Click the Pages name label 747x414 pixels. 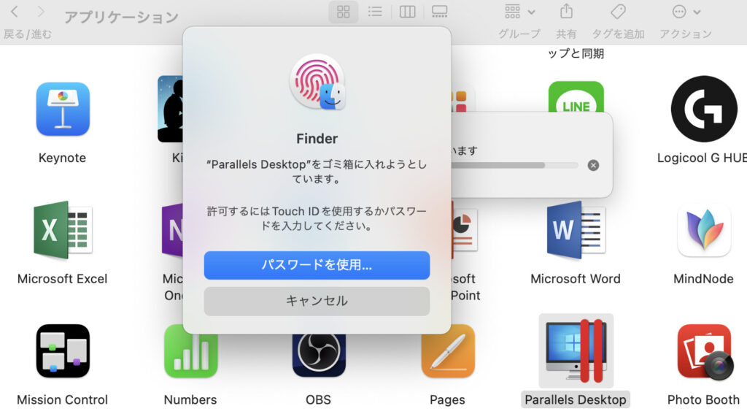447,399
